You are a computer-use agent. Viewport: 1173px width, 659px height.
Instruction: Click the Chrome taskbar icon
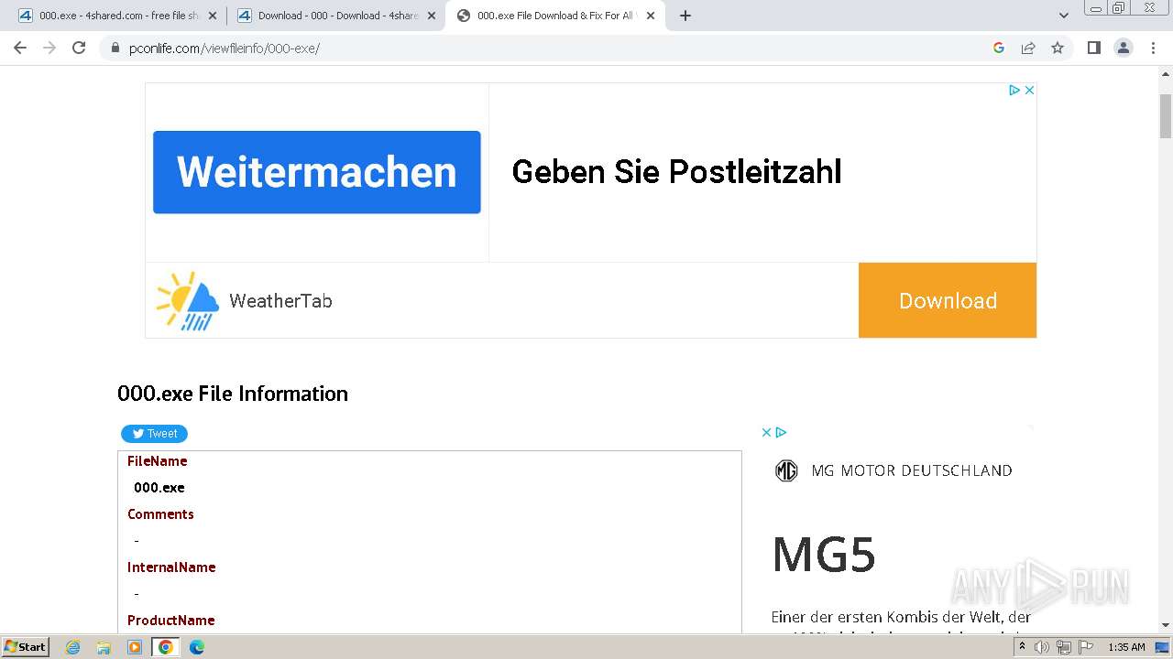(x=165, y=647)
